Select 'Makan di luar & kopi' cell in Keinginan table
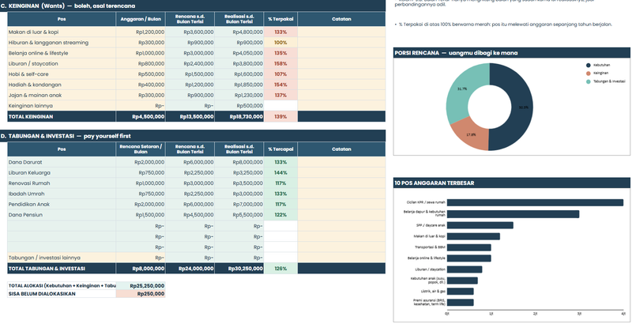 tap(62, 32)
